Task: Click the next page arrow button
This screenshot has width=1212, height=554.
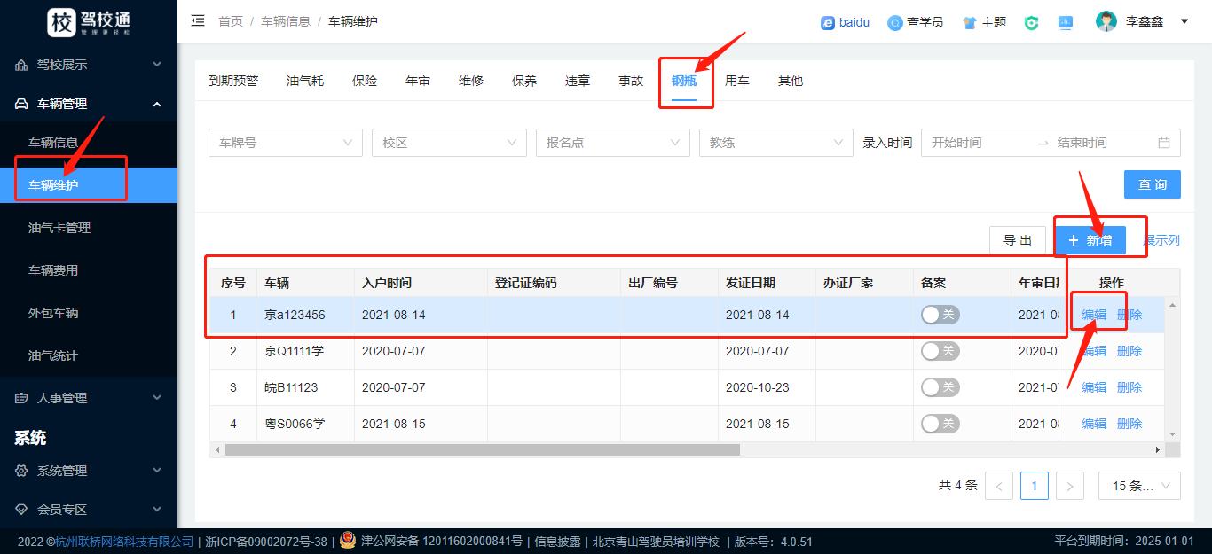Action: click(x=1071, y=486)
